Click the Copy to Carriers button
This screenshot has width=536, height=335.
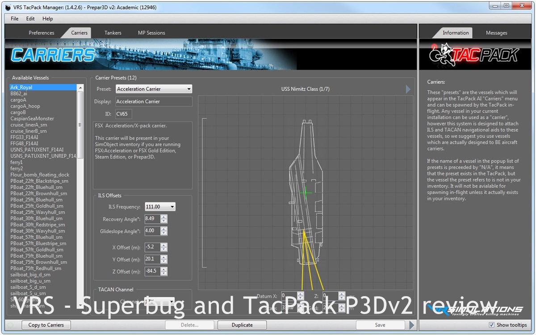pyautogui.click(x=46, y=325)
